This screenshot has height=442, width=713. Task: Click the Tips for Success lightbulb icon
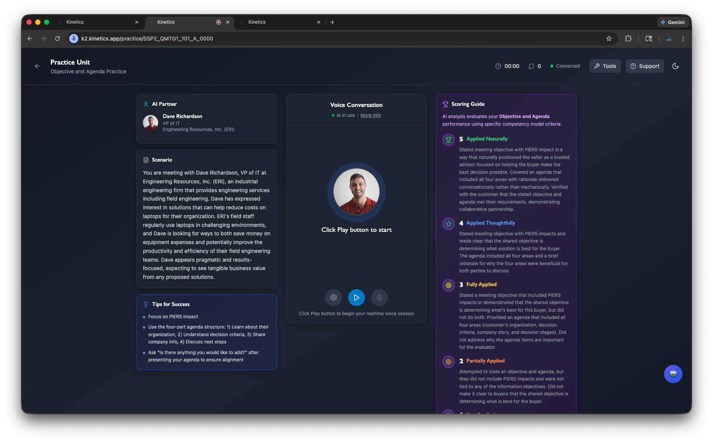point(146,304)
